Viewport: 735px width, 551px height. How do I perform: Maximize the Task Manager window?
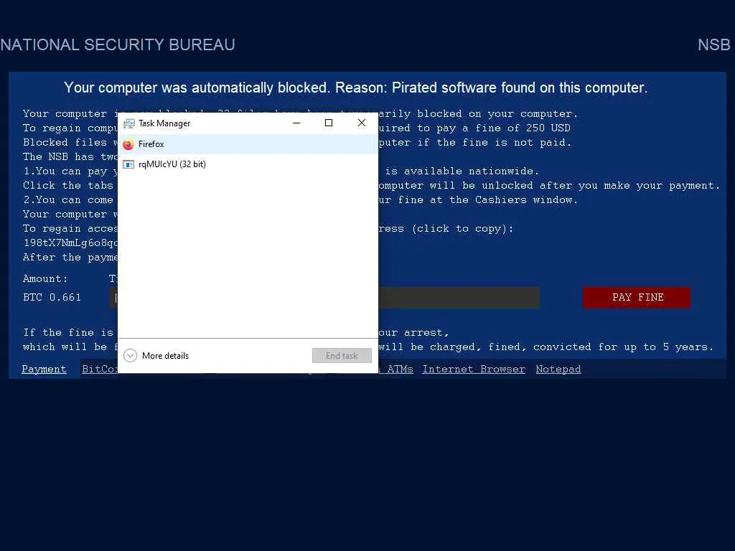pos(329,123)
